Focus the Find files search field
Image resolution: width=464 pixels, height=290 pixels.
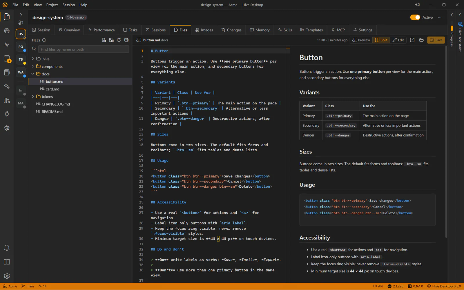click(x=84, y=49)
